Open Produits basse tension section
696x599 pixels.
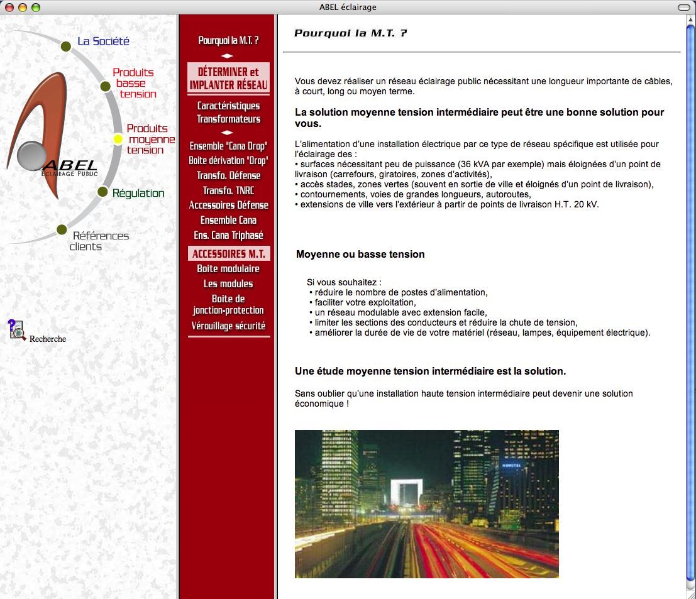point(134,83)
